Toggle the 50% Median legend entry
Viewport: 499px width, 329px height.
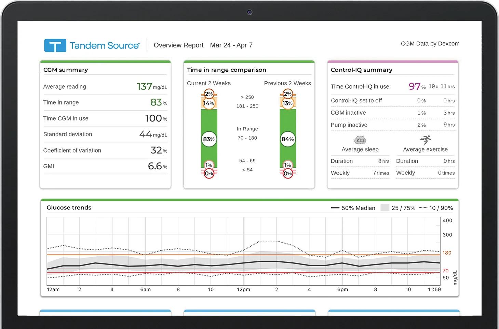click(353, 208)
